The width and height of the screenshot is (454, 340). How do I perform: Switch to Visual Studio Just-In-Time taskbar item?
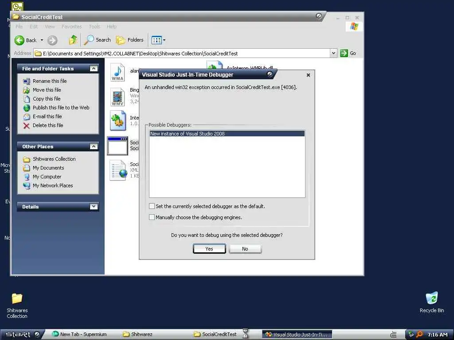[x=297, y=335]
